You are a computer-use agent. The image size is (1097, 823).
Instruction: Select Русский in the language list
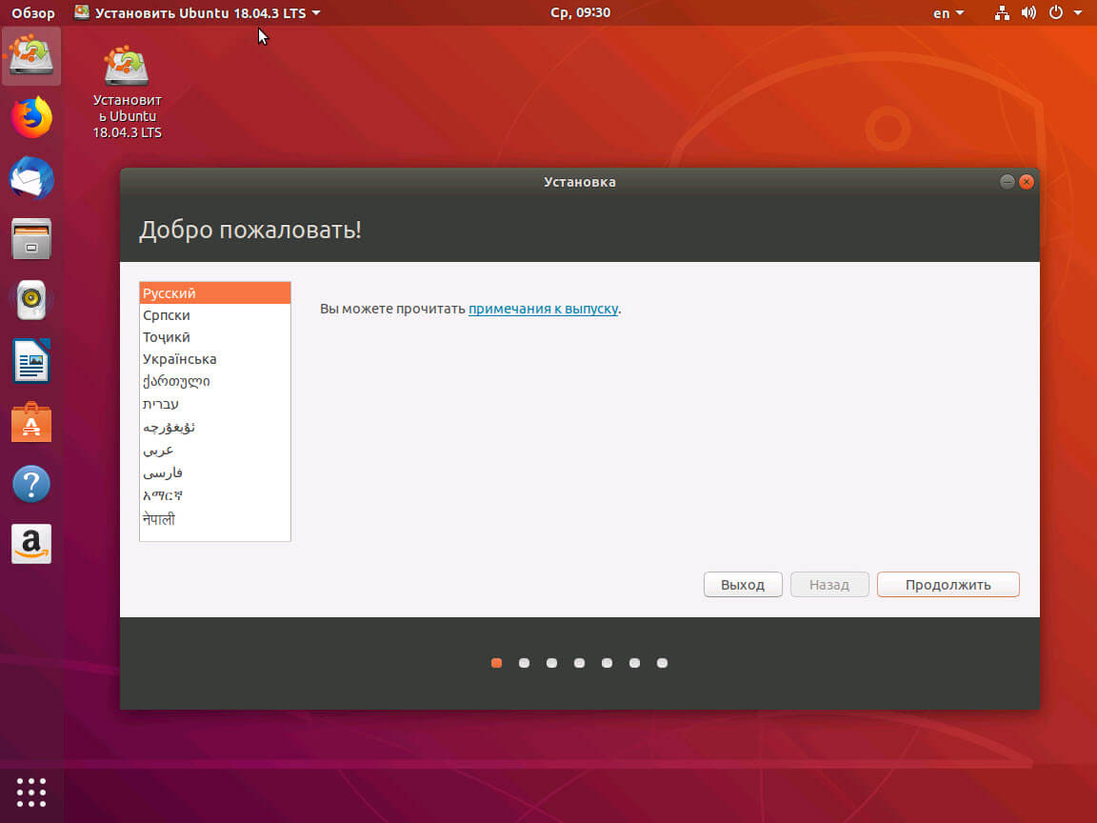coord(215,293)
